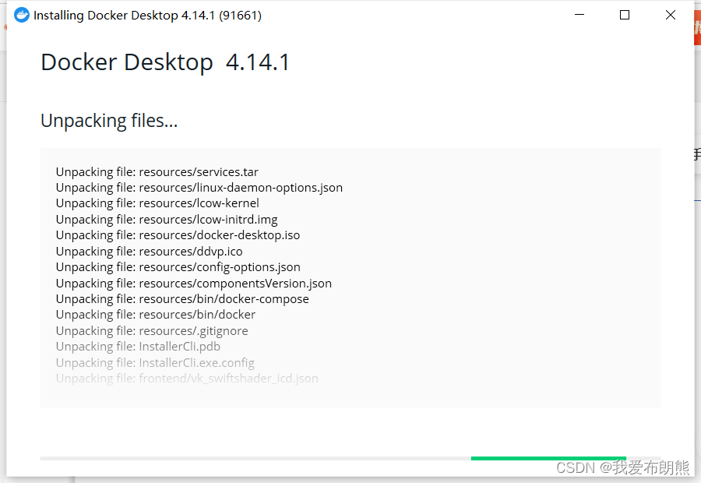Click the window title 'Installing Docker Desktop 4.14.1 (91661)'
Viewport: 701px width, 483px height.
coord(147,16)
